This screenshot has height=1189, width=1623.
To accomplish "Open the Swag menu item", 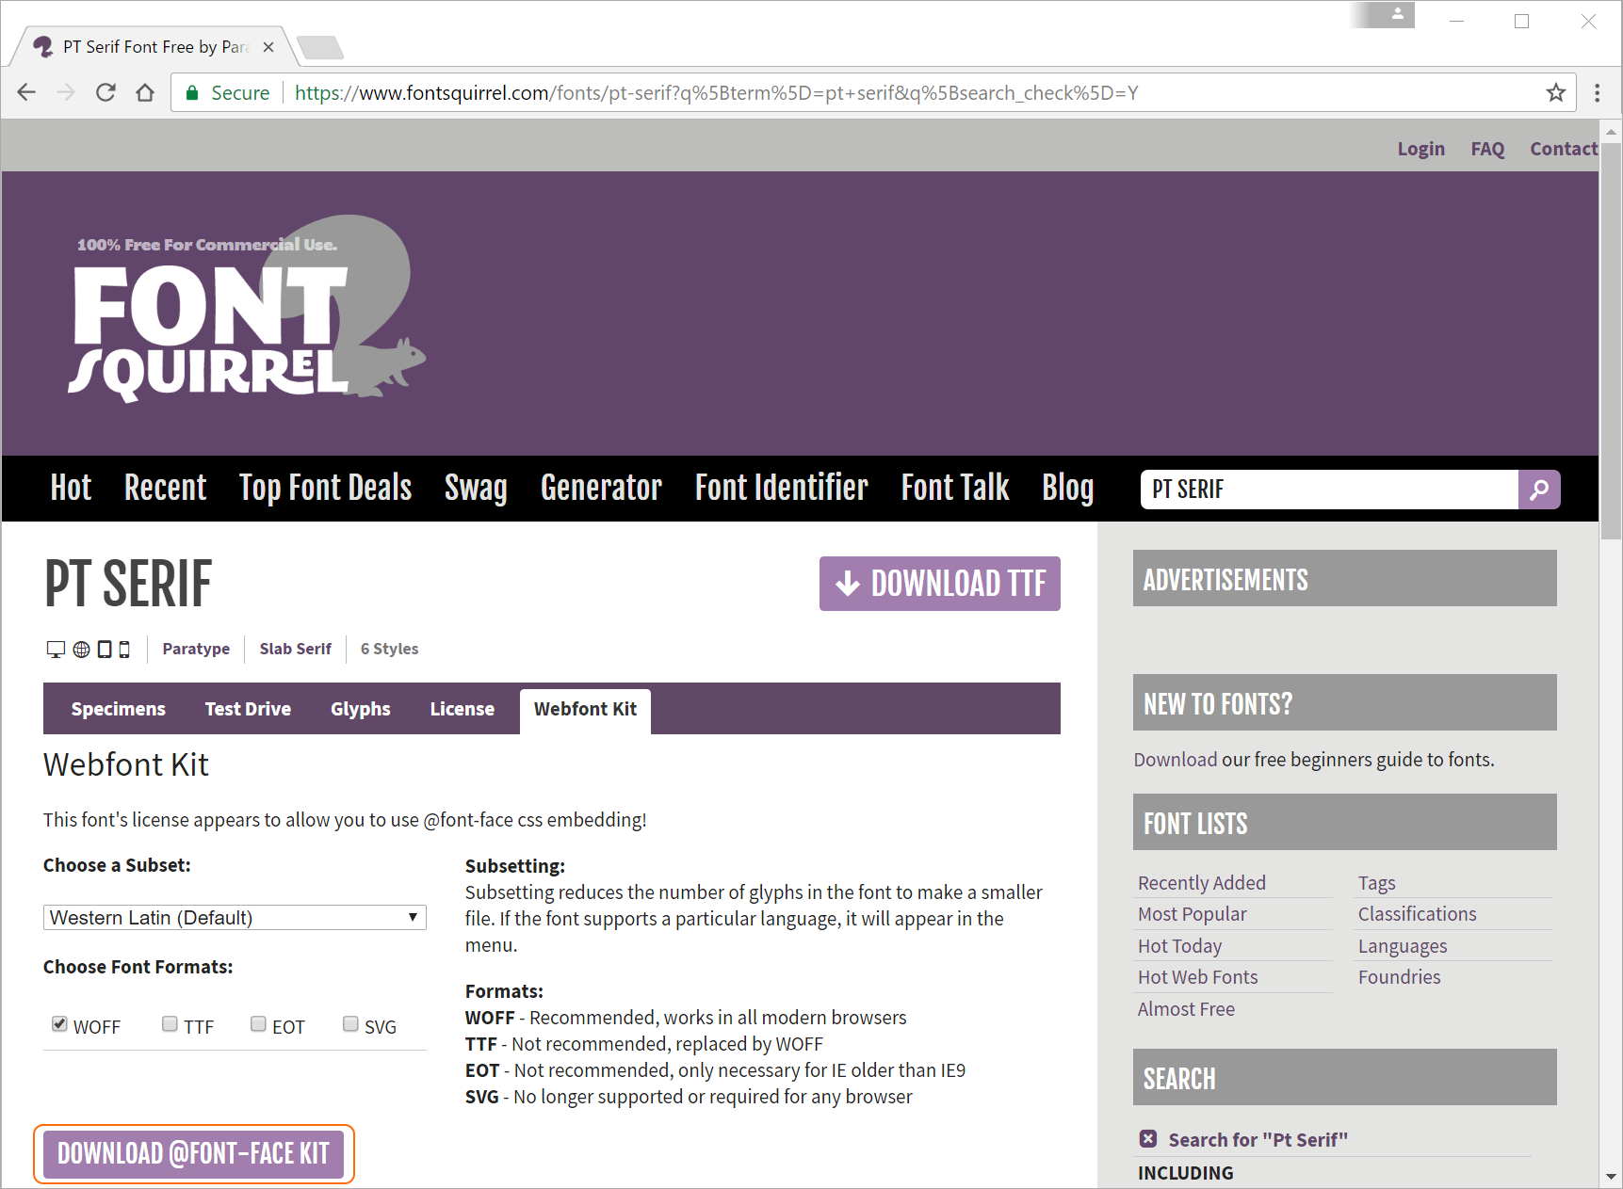I will pyautogui.click(x=476, y=488).
